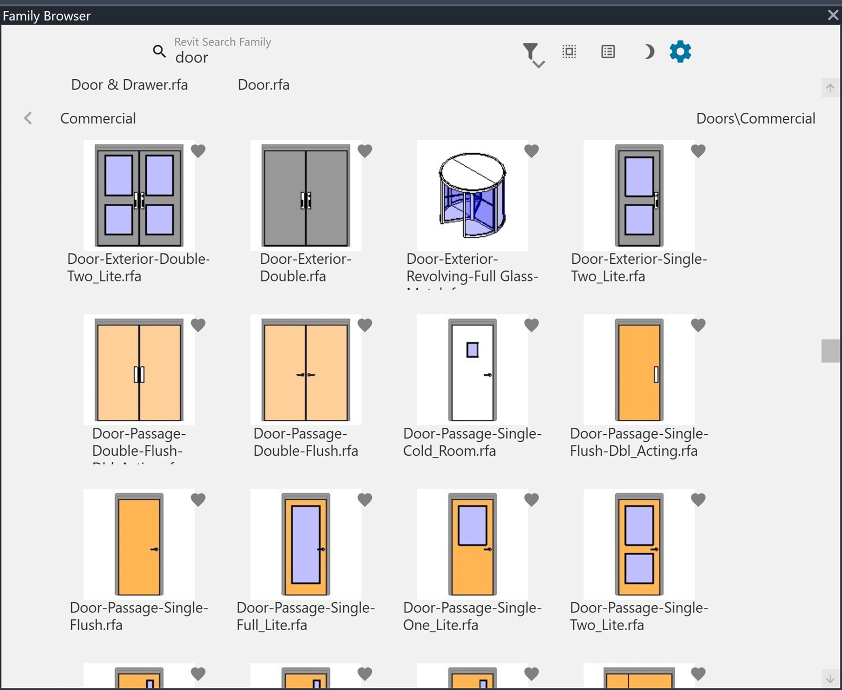This screenshot has height=690, width=842.
Task: Favorite Door-Passage-Single-Full_Lite heart
Action: coord(365,500)
